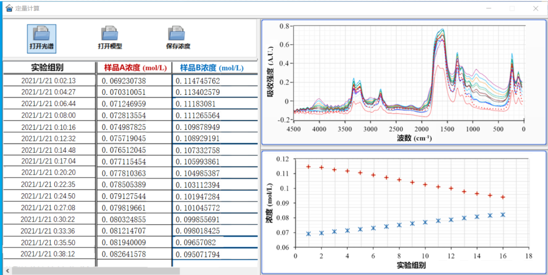Select sample A value 0.070310051
Image resolution: width=548 pixels, height=275 pixels.
(x=124, y=92)
